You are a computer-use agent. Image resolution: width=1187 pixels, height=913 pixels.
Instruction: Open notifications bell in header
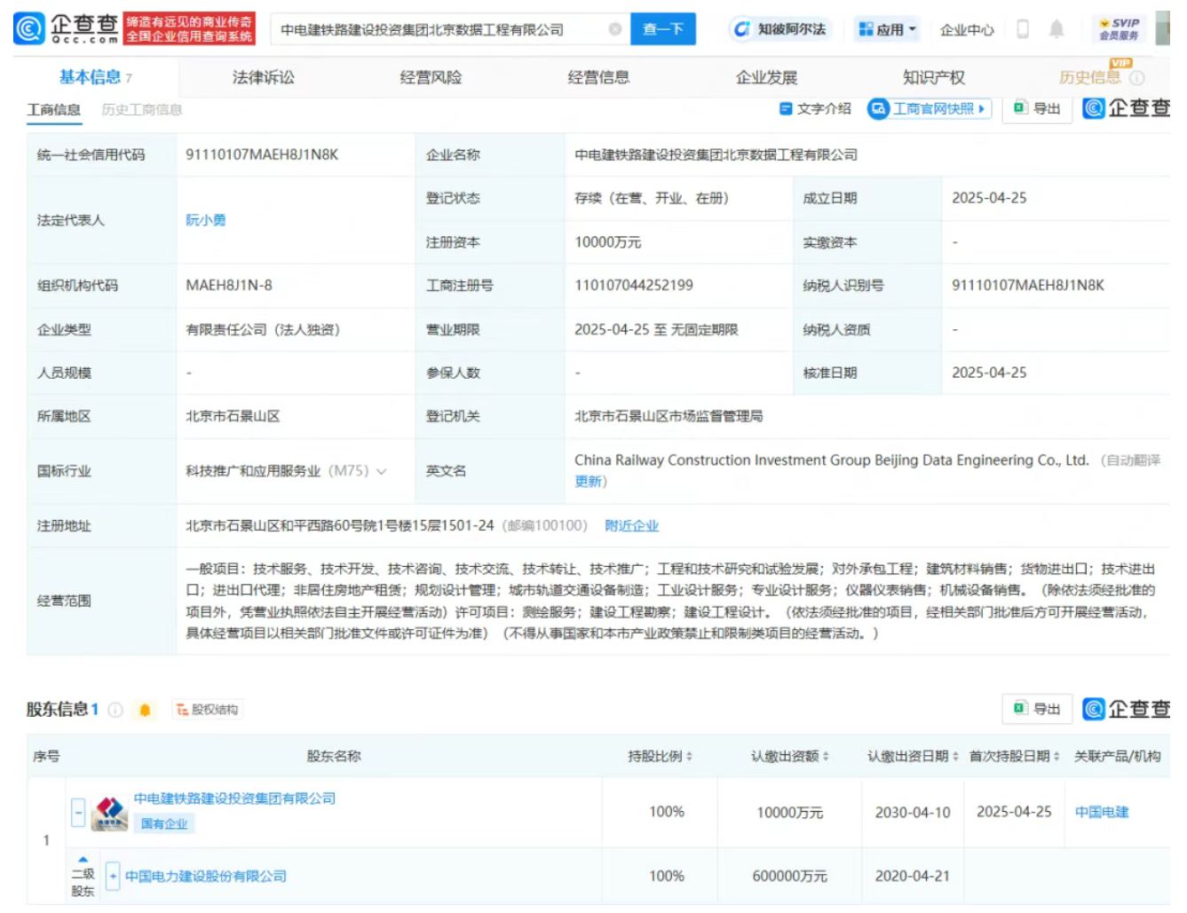(1056, 29)
